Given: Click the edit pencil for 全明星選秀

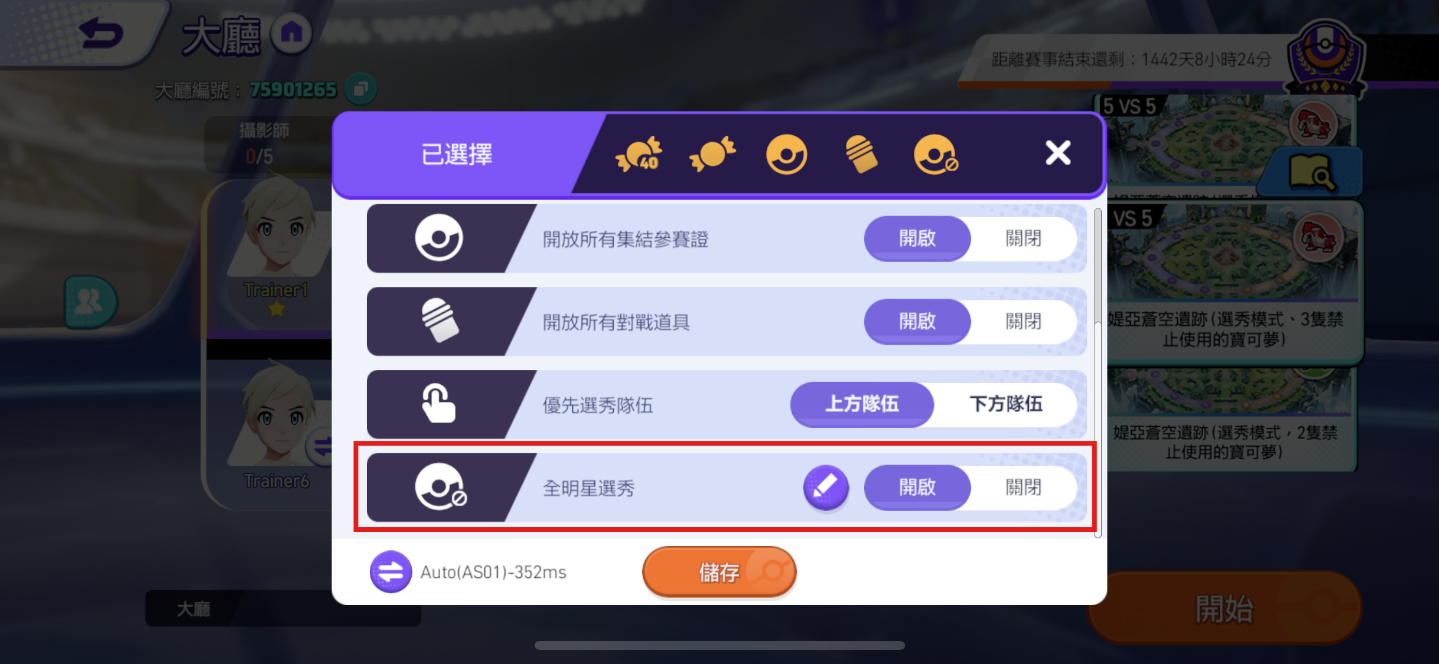Looking at the screenshot, I should click(825, 487).
